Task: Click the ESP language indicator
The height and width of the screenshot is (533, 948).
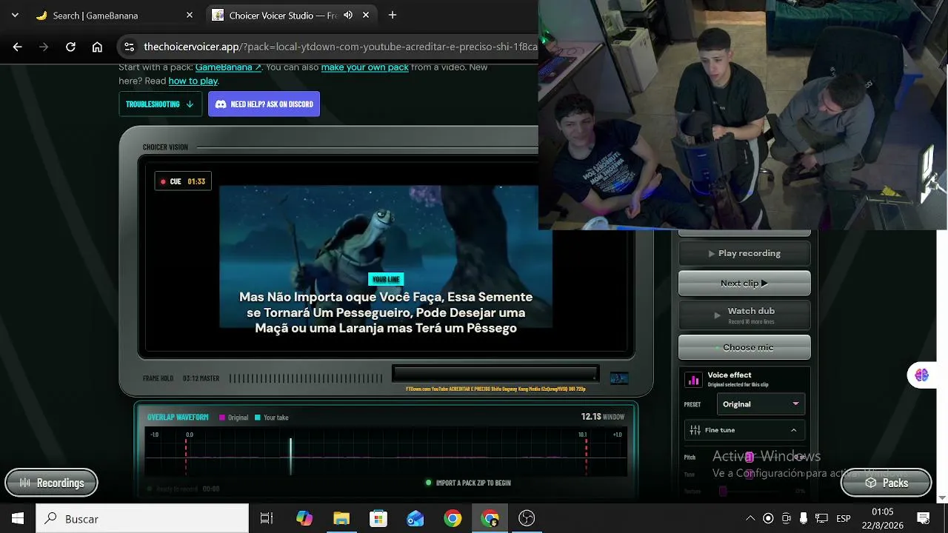Action: 843,518
